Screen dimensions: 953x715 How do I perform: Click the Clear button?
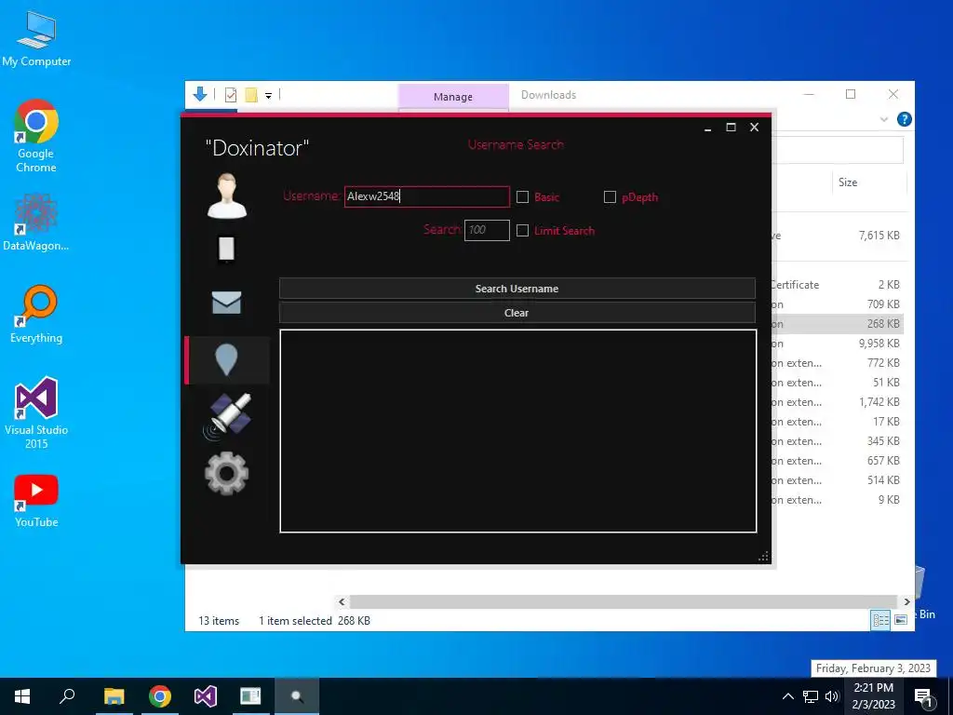[517, 313]
